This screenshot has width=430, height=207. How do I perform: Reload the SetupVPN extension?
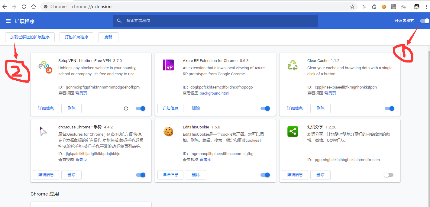pyautogui.click(x=126, y=108)
